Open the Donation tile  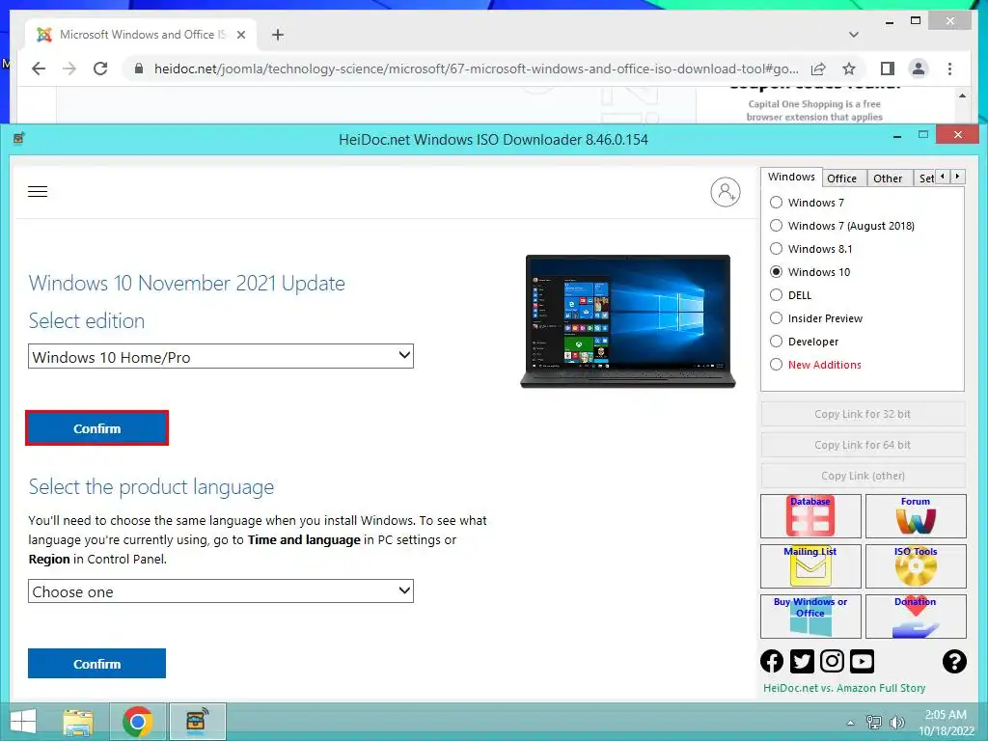pos(916,617)
